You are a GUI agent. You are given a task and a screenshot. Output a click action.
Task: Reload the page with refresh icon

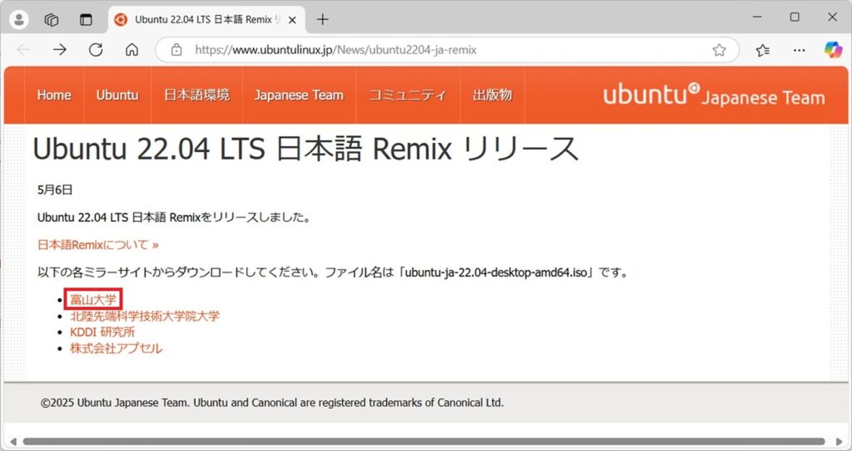(x=97, y=50)
